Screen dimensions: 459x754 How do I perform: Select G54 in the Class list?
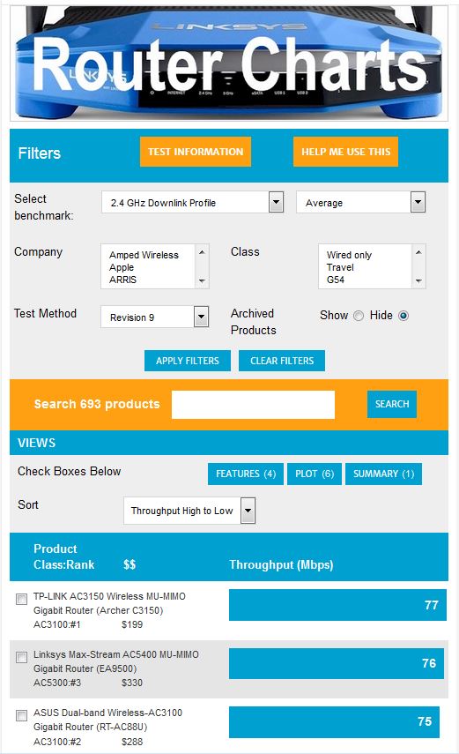(336, 280)
